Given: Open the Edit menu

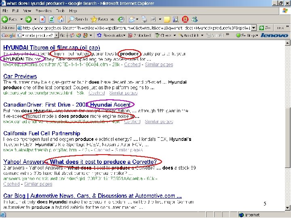Looking at the screenshot, I should (15, 11).
